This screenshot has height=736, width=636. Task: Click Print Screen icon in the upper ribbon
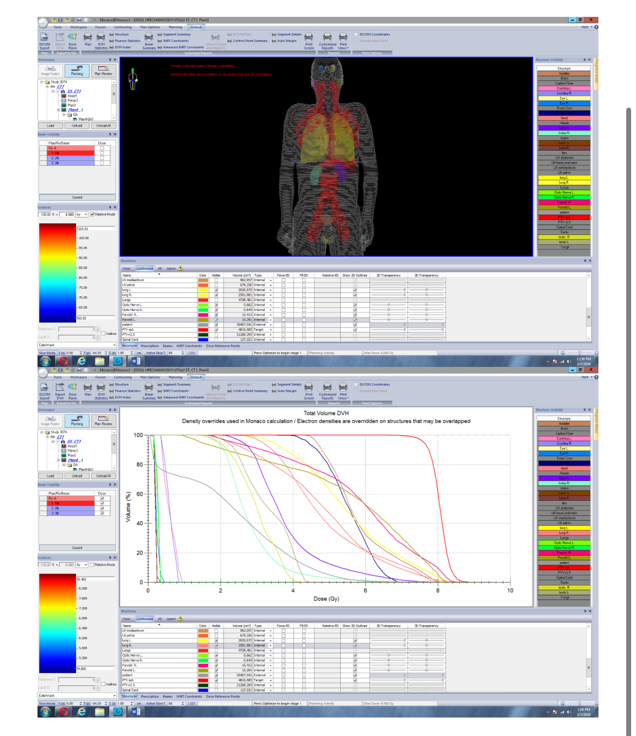coord(309,40)
